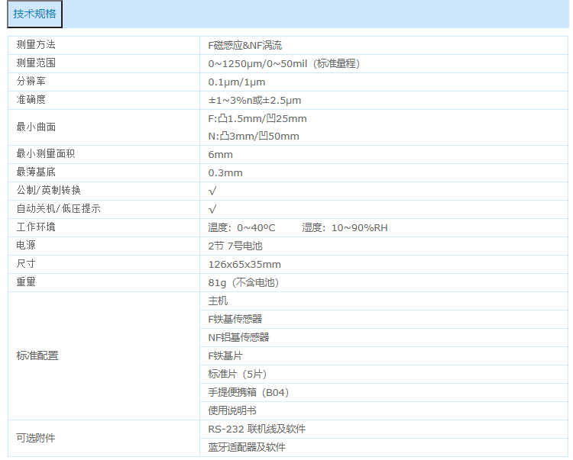573x460 pixels.
Task: Click the checkmark for 公制/英制转换
Action: click(x=212, y=191)
